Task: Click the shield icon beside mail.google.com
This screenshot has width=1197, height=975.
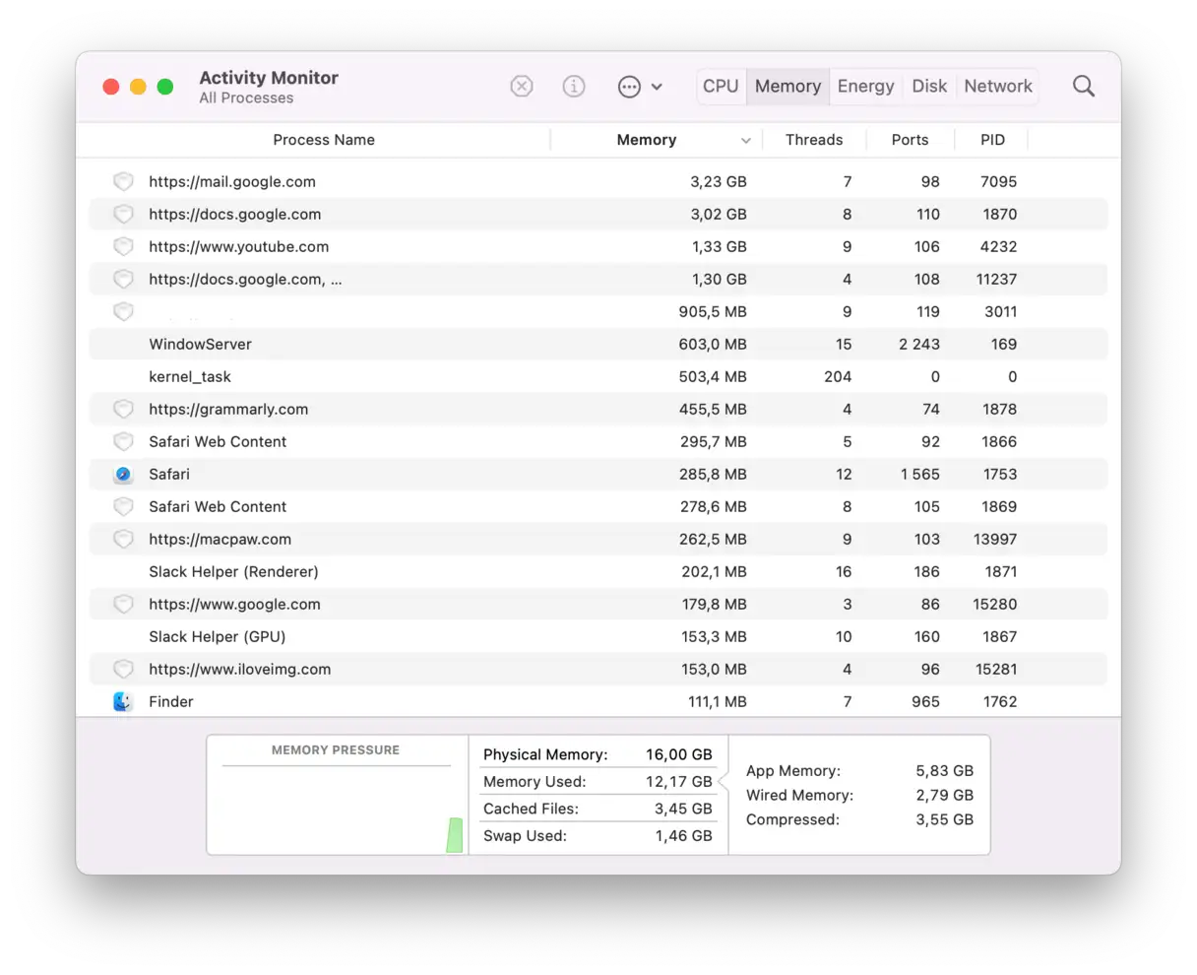Action: pyautogui.click(x=123, y=182)
